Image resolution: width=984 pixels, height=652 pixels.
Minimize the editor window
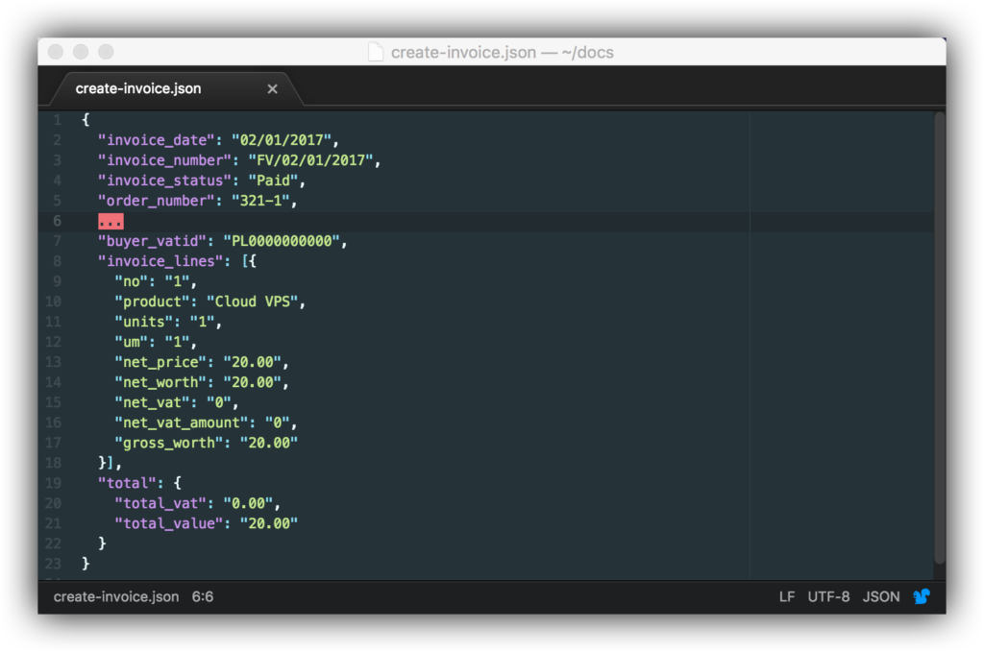coord(81,52)
